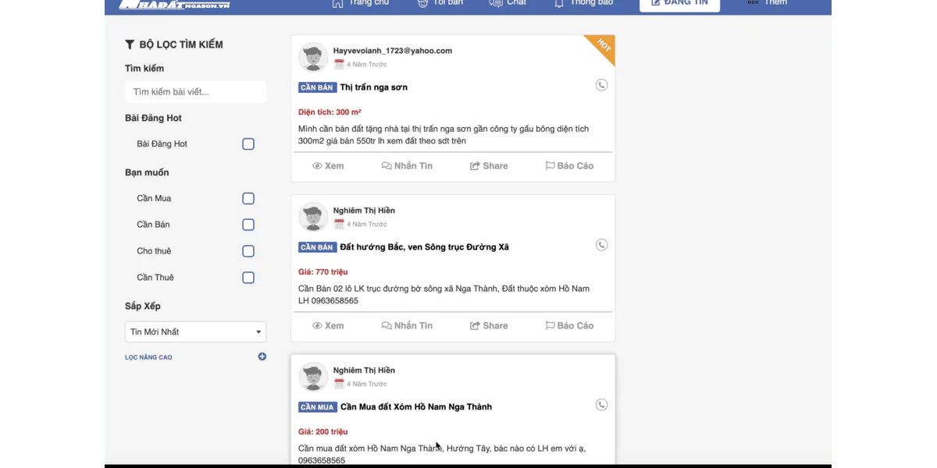
Task: Toggle the Cho thuê filter checkbox
Action: tap(248, 252)
